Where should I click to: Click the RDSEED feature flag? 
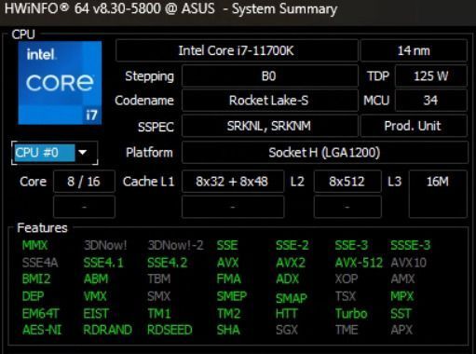pos(170,330)
